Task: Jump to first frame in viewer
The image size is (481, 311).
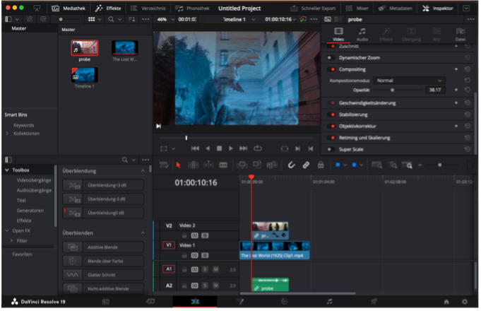Action: 195,148
